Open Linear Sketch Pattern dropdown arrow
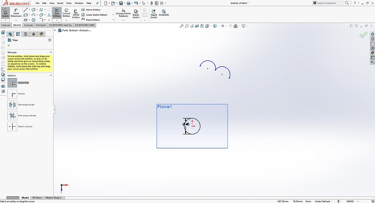 (113, 15)
